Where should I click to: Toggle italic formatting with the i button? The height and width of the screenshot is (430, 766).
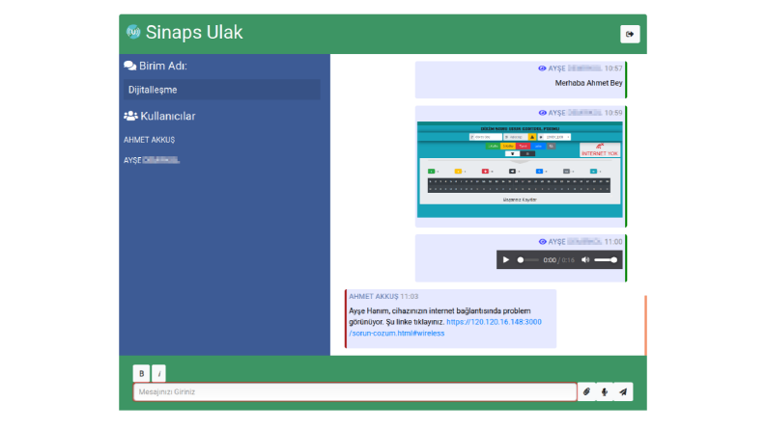point(158,373)
